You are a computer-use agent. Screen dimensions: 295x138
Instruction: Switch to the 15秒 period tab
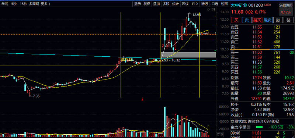23,4
